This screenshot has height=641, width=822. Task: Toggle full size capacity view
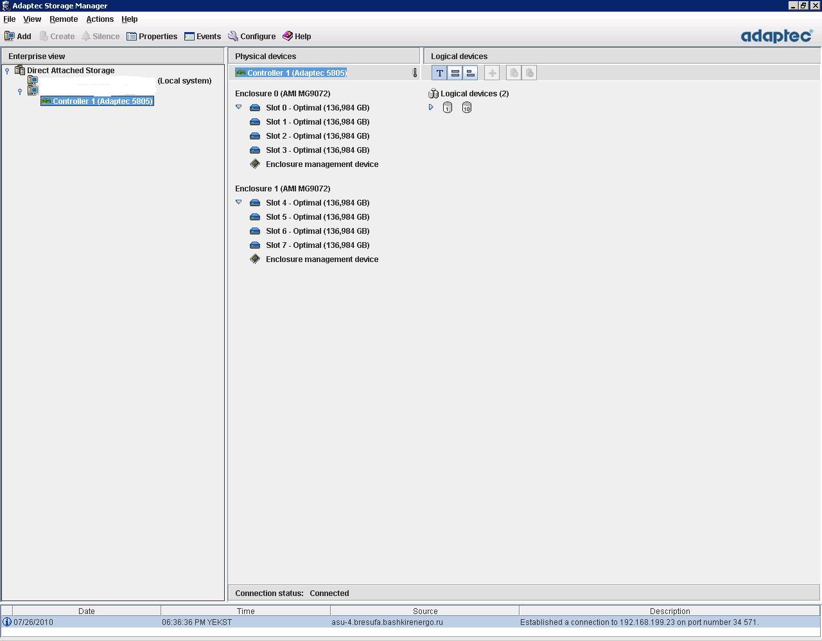click(455, 73)
